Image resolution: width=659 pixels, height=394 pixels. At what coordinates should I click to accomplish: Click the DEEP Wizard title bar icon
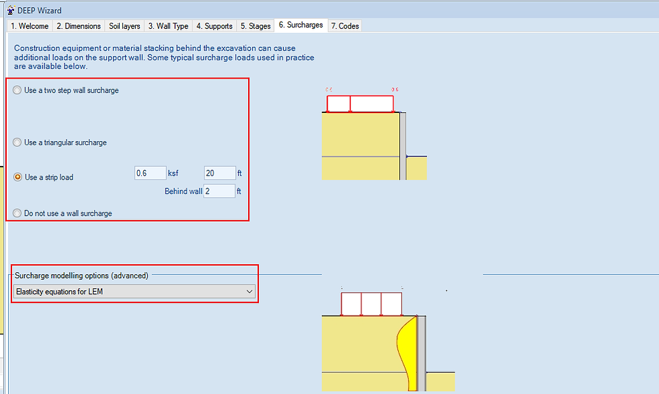[11, 10]
